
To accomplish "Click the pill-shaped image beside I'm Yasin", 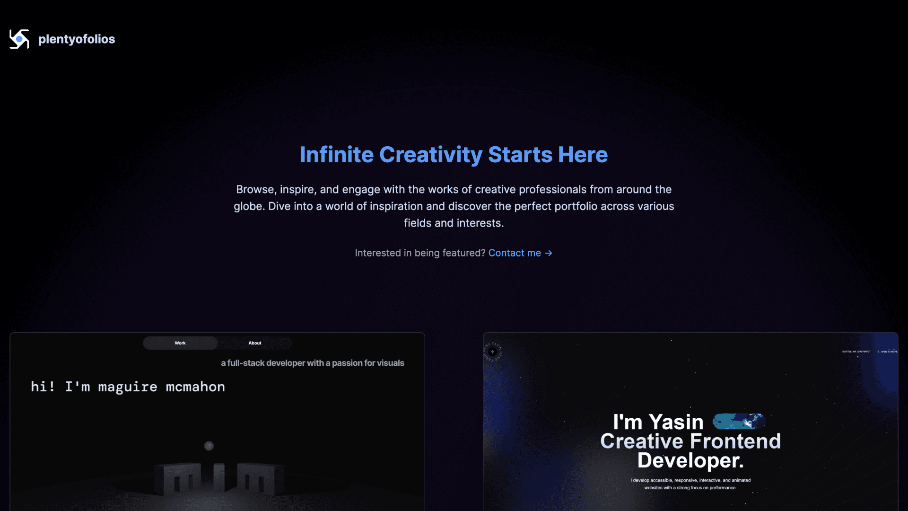I will [x=739, y=421].
